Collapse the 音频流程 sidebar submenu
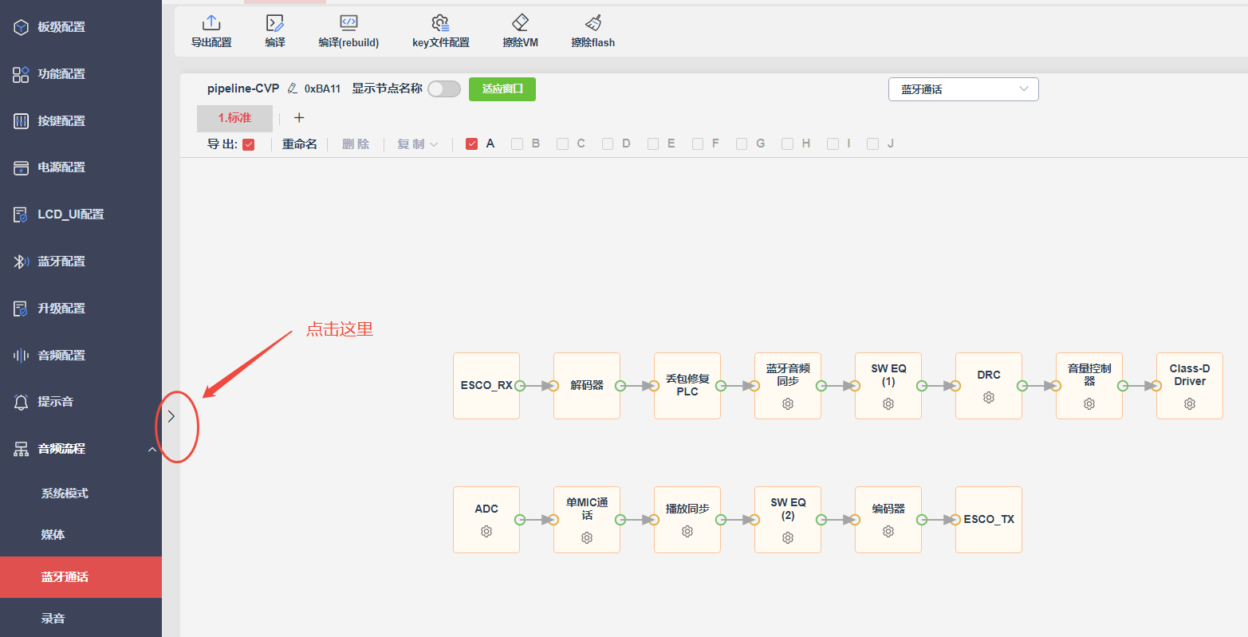Image resolution: width=1248 pixels, height=637 pixels. coord(152,450)
